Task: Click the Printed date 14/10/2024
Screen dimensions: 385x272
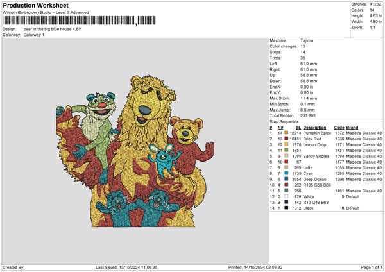Action: pos(254,268)
